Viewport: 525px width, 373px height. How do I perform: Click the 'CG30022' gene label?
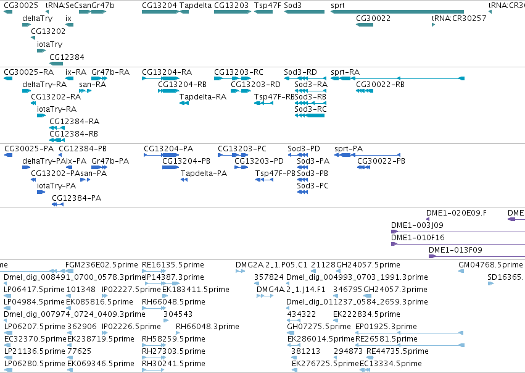[x=373, y=18]
